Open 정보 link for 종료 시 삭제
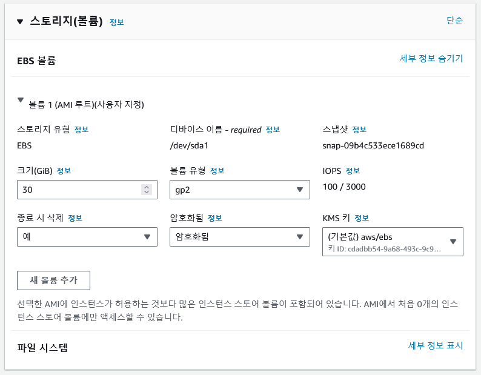Viewport: 481px width, 375px height. [x=75, y=218]
